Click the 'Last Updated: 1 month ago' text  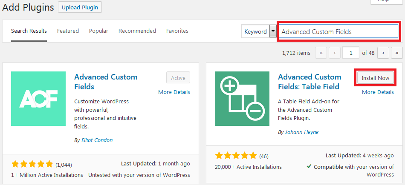(156, 164)
